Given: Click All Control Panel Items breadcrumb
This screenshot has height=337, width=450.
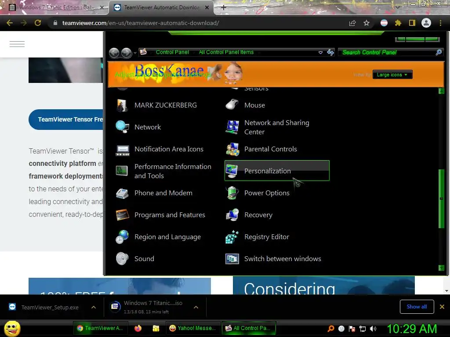Looking at the screenshot, I should pyautogui.click(x=226, y=52).
